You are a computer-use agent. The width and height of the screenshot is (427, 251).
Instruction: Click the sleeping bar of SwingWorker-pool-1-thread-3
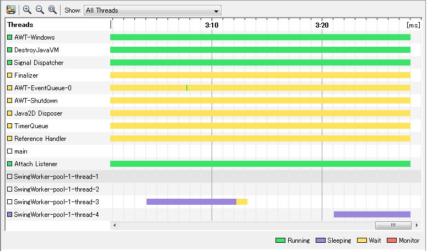[191, 202]
